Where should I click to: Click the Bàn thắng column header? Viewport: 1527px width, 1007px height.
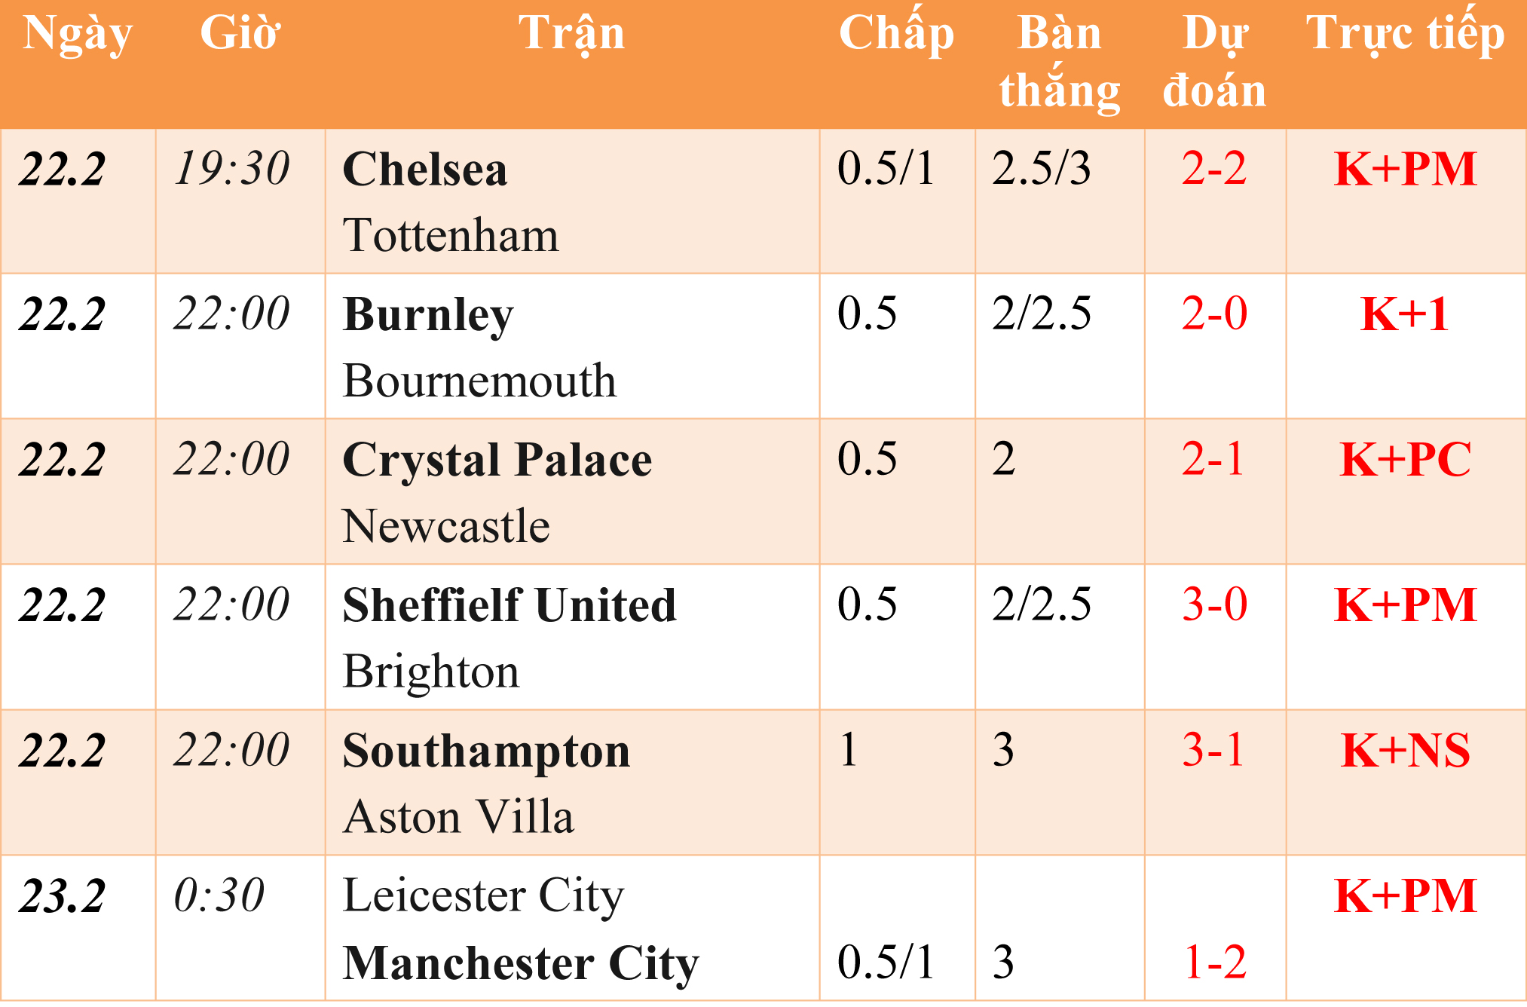[x=1060, y=63]
